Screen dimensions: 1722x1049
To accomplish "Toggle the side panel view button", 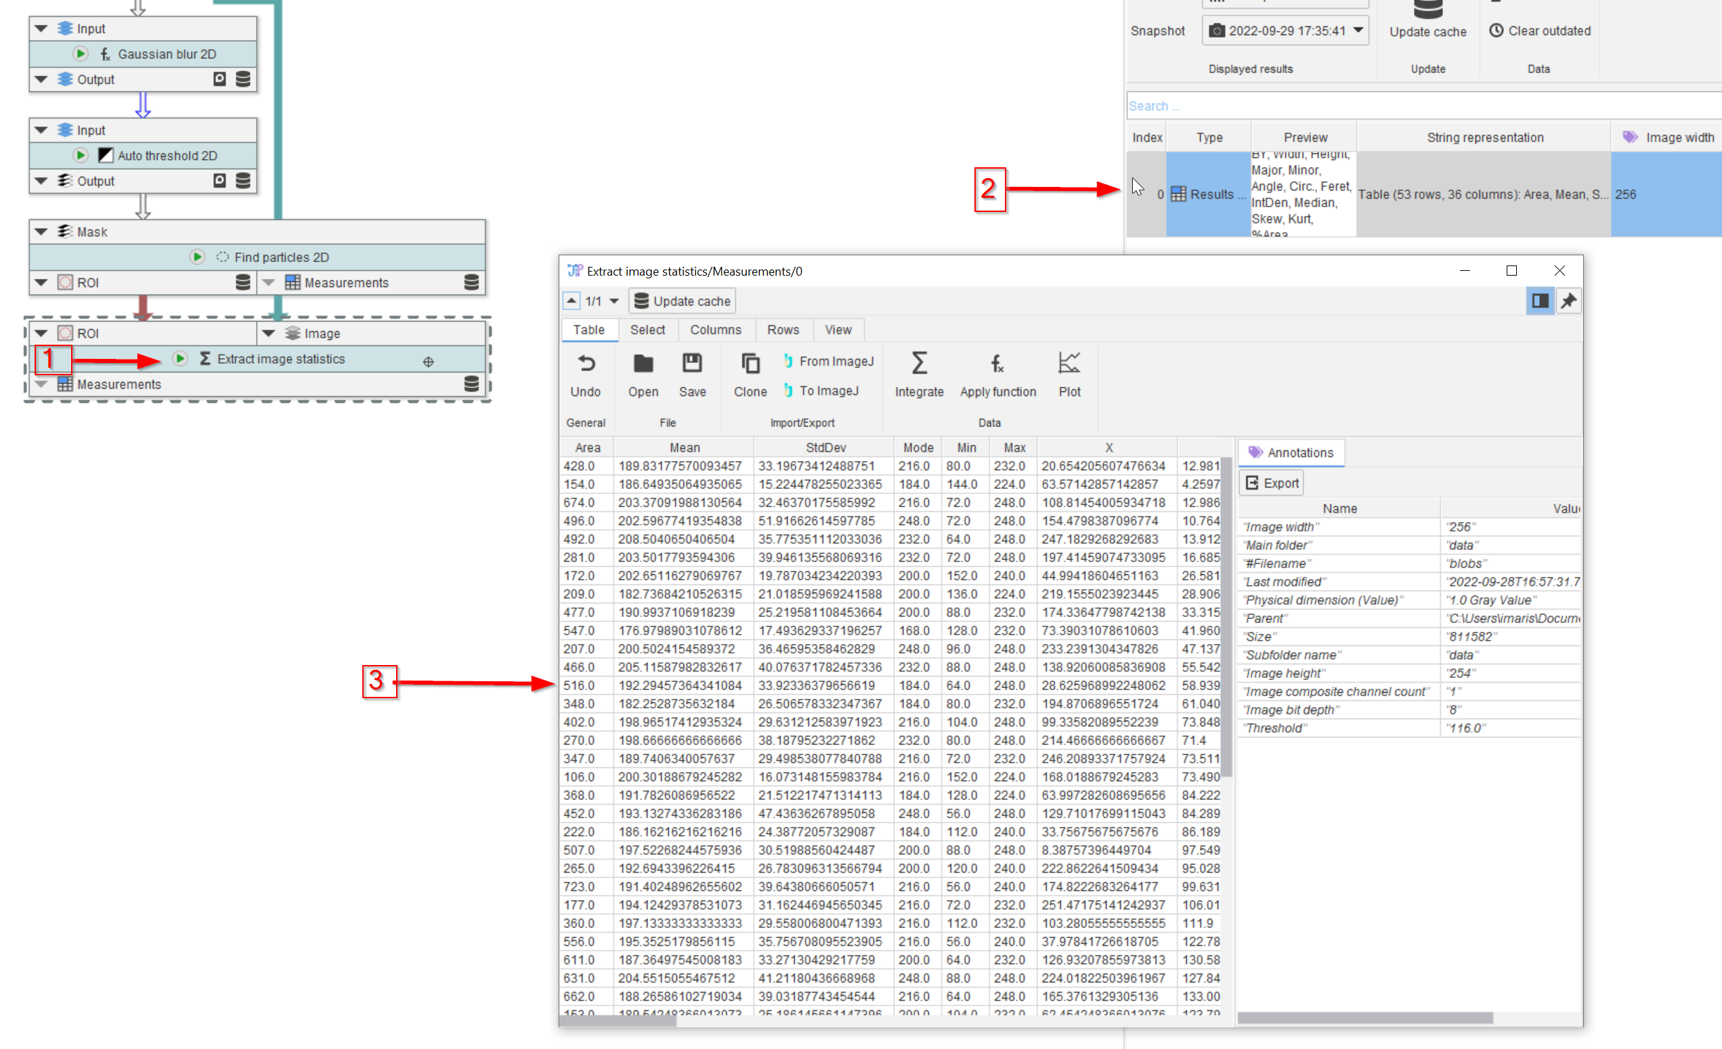I will coord(1540,301).
